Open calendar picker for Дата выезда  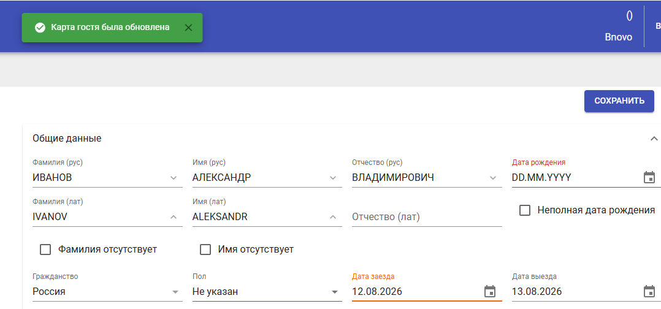649,291
